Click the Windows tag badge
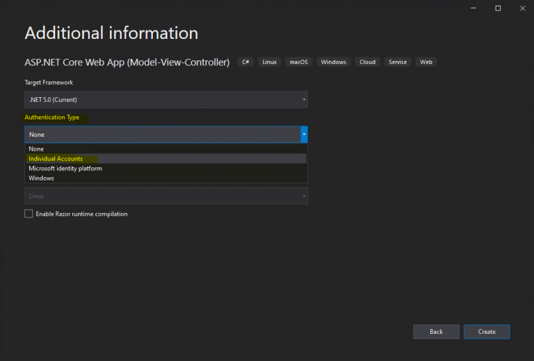 [334, 62]
